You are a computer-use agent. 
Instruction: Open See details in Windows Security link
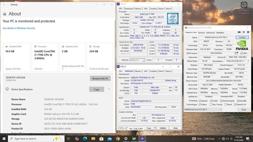point(19,28)
